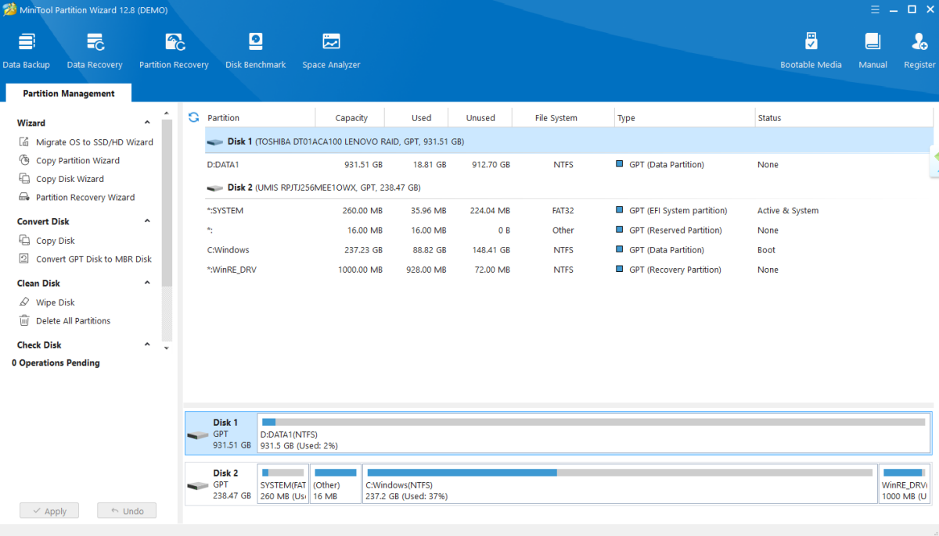Select the *:WinRE_DRV partition row

tap(569, 270)
